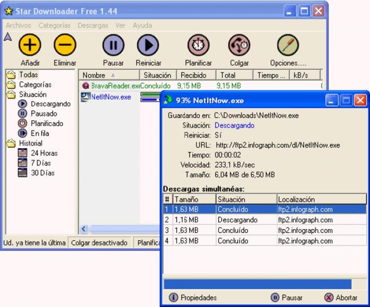Click the Tiempo column header
370x307 pixels.
[271, 75]
